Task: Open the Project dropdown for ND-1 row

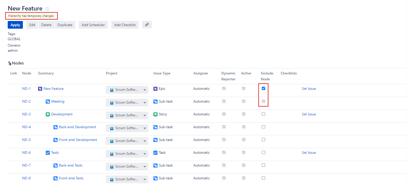Action: tap(127, 90)
